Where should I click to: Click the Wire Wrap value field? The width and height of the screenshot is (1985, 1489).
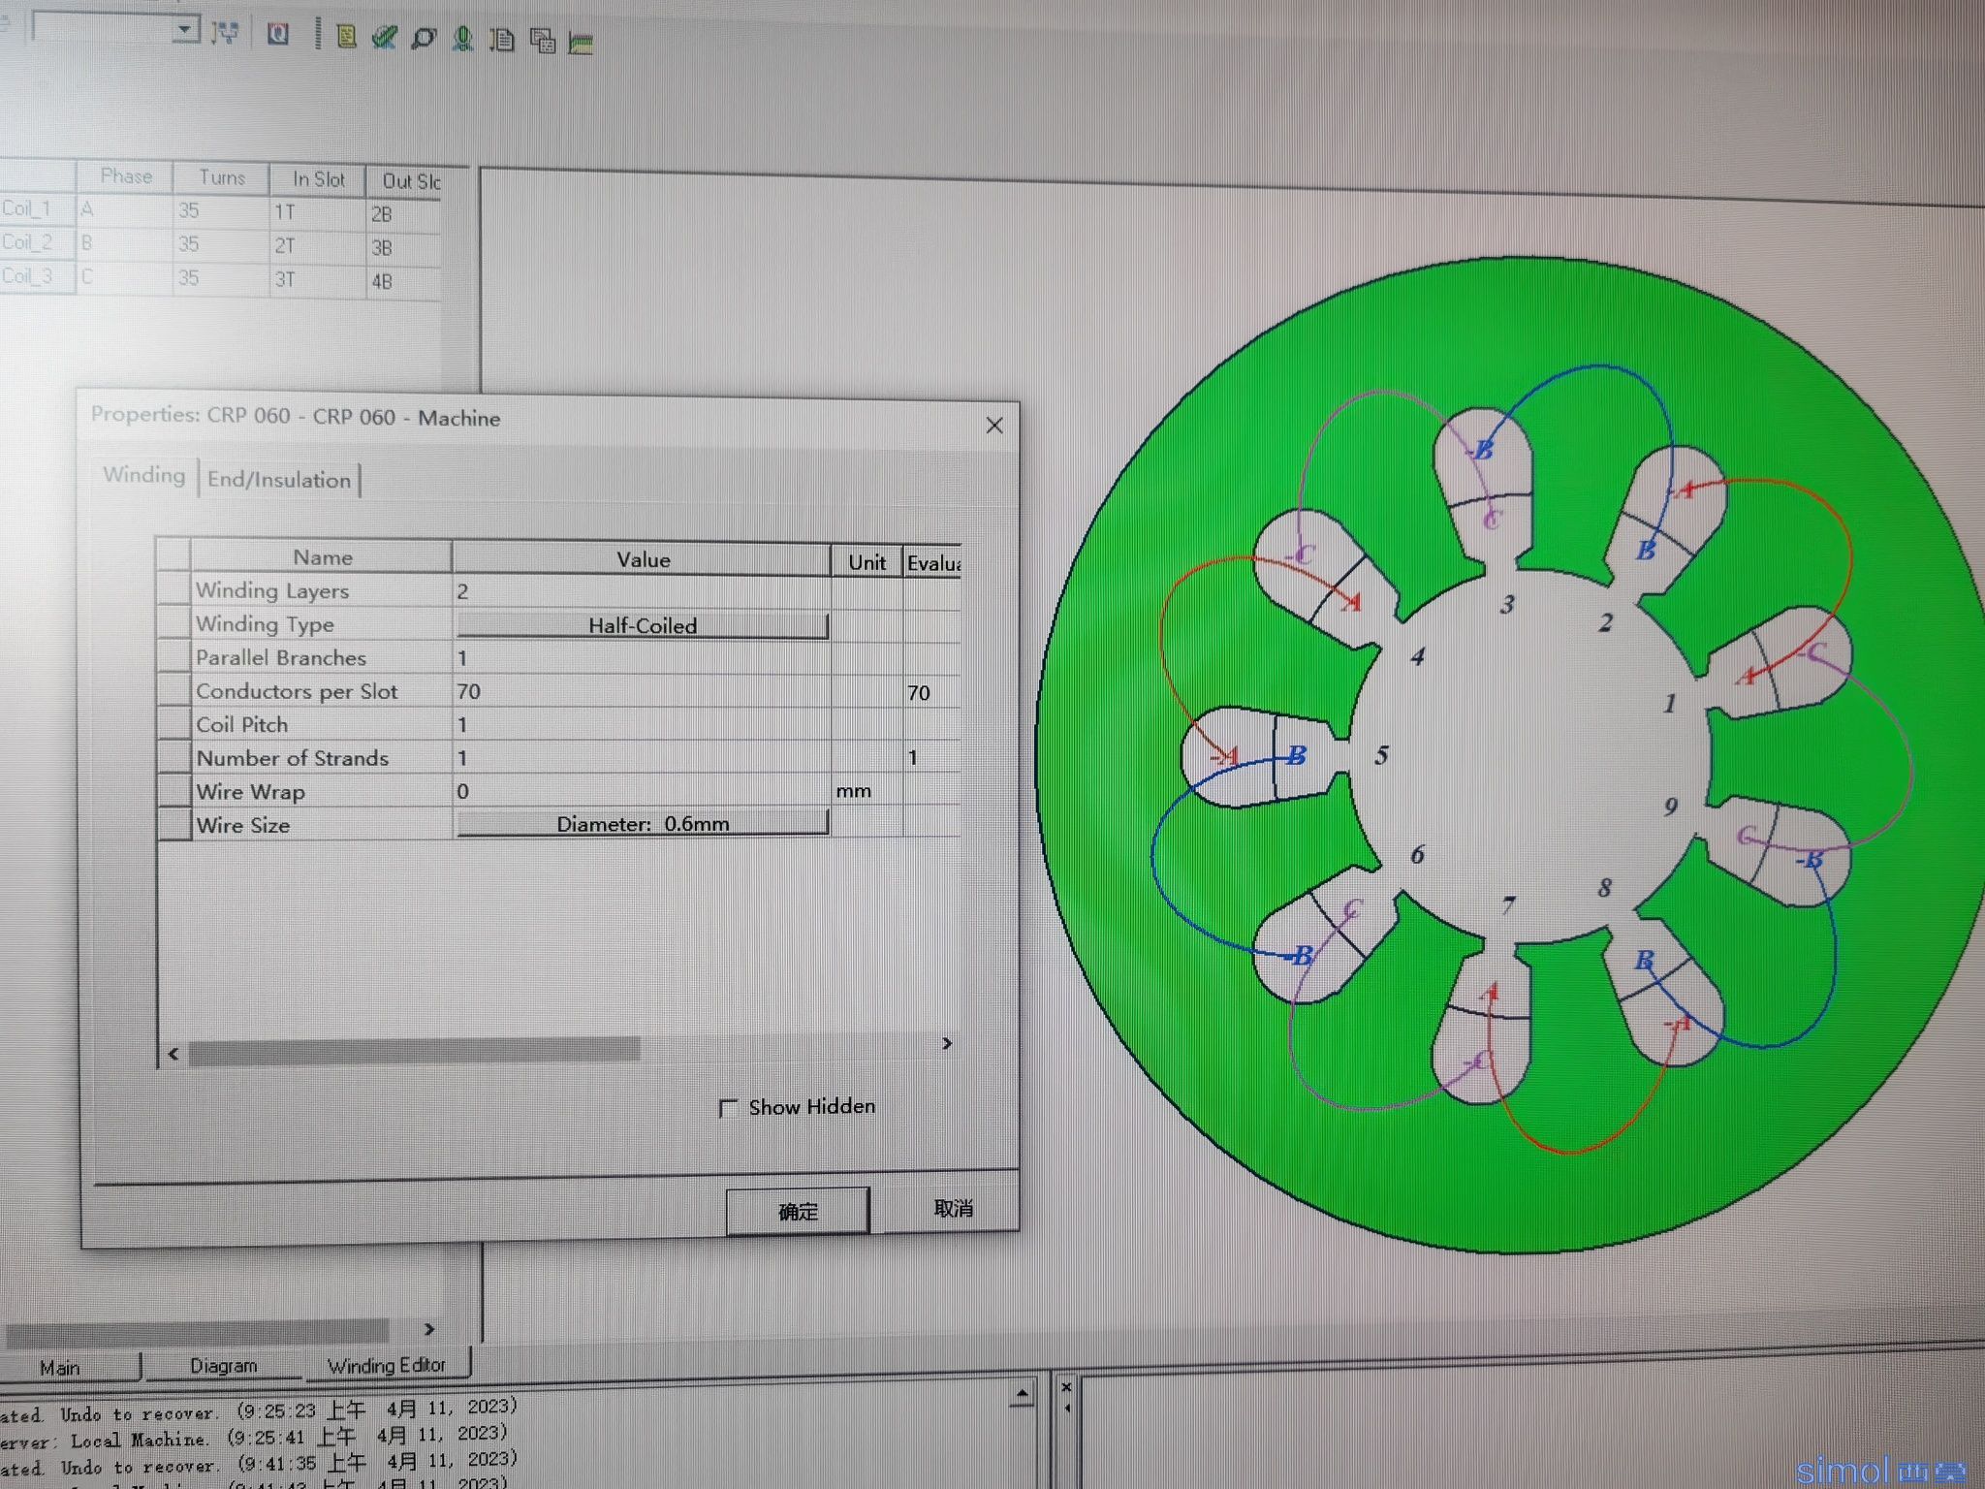click(x=642, y=791)
